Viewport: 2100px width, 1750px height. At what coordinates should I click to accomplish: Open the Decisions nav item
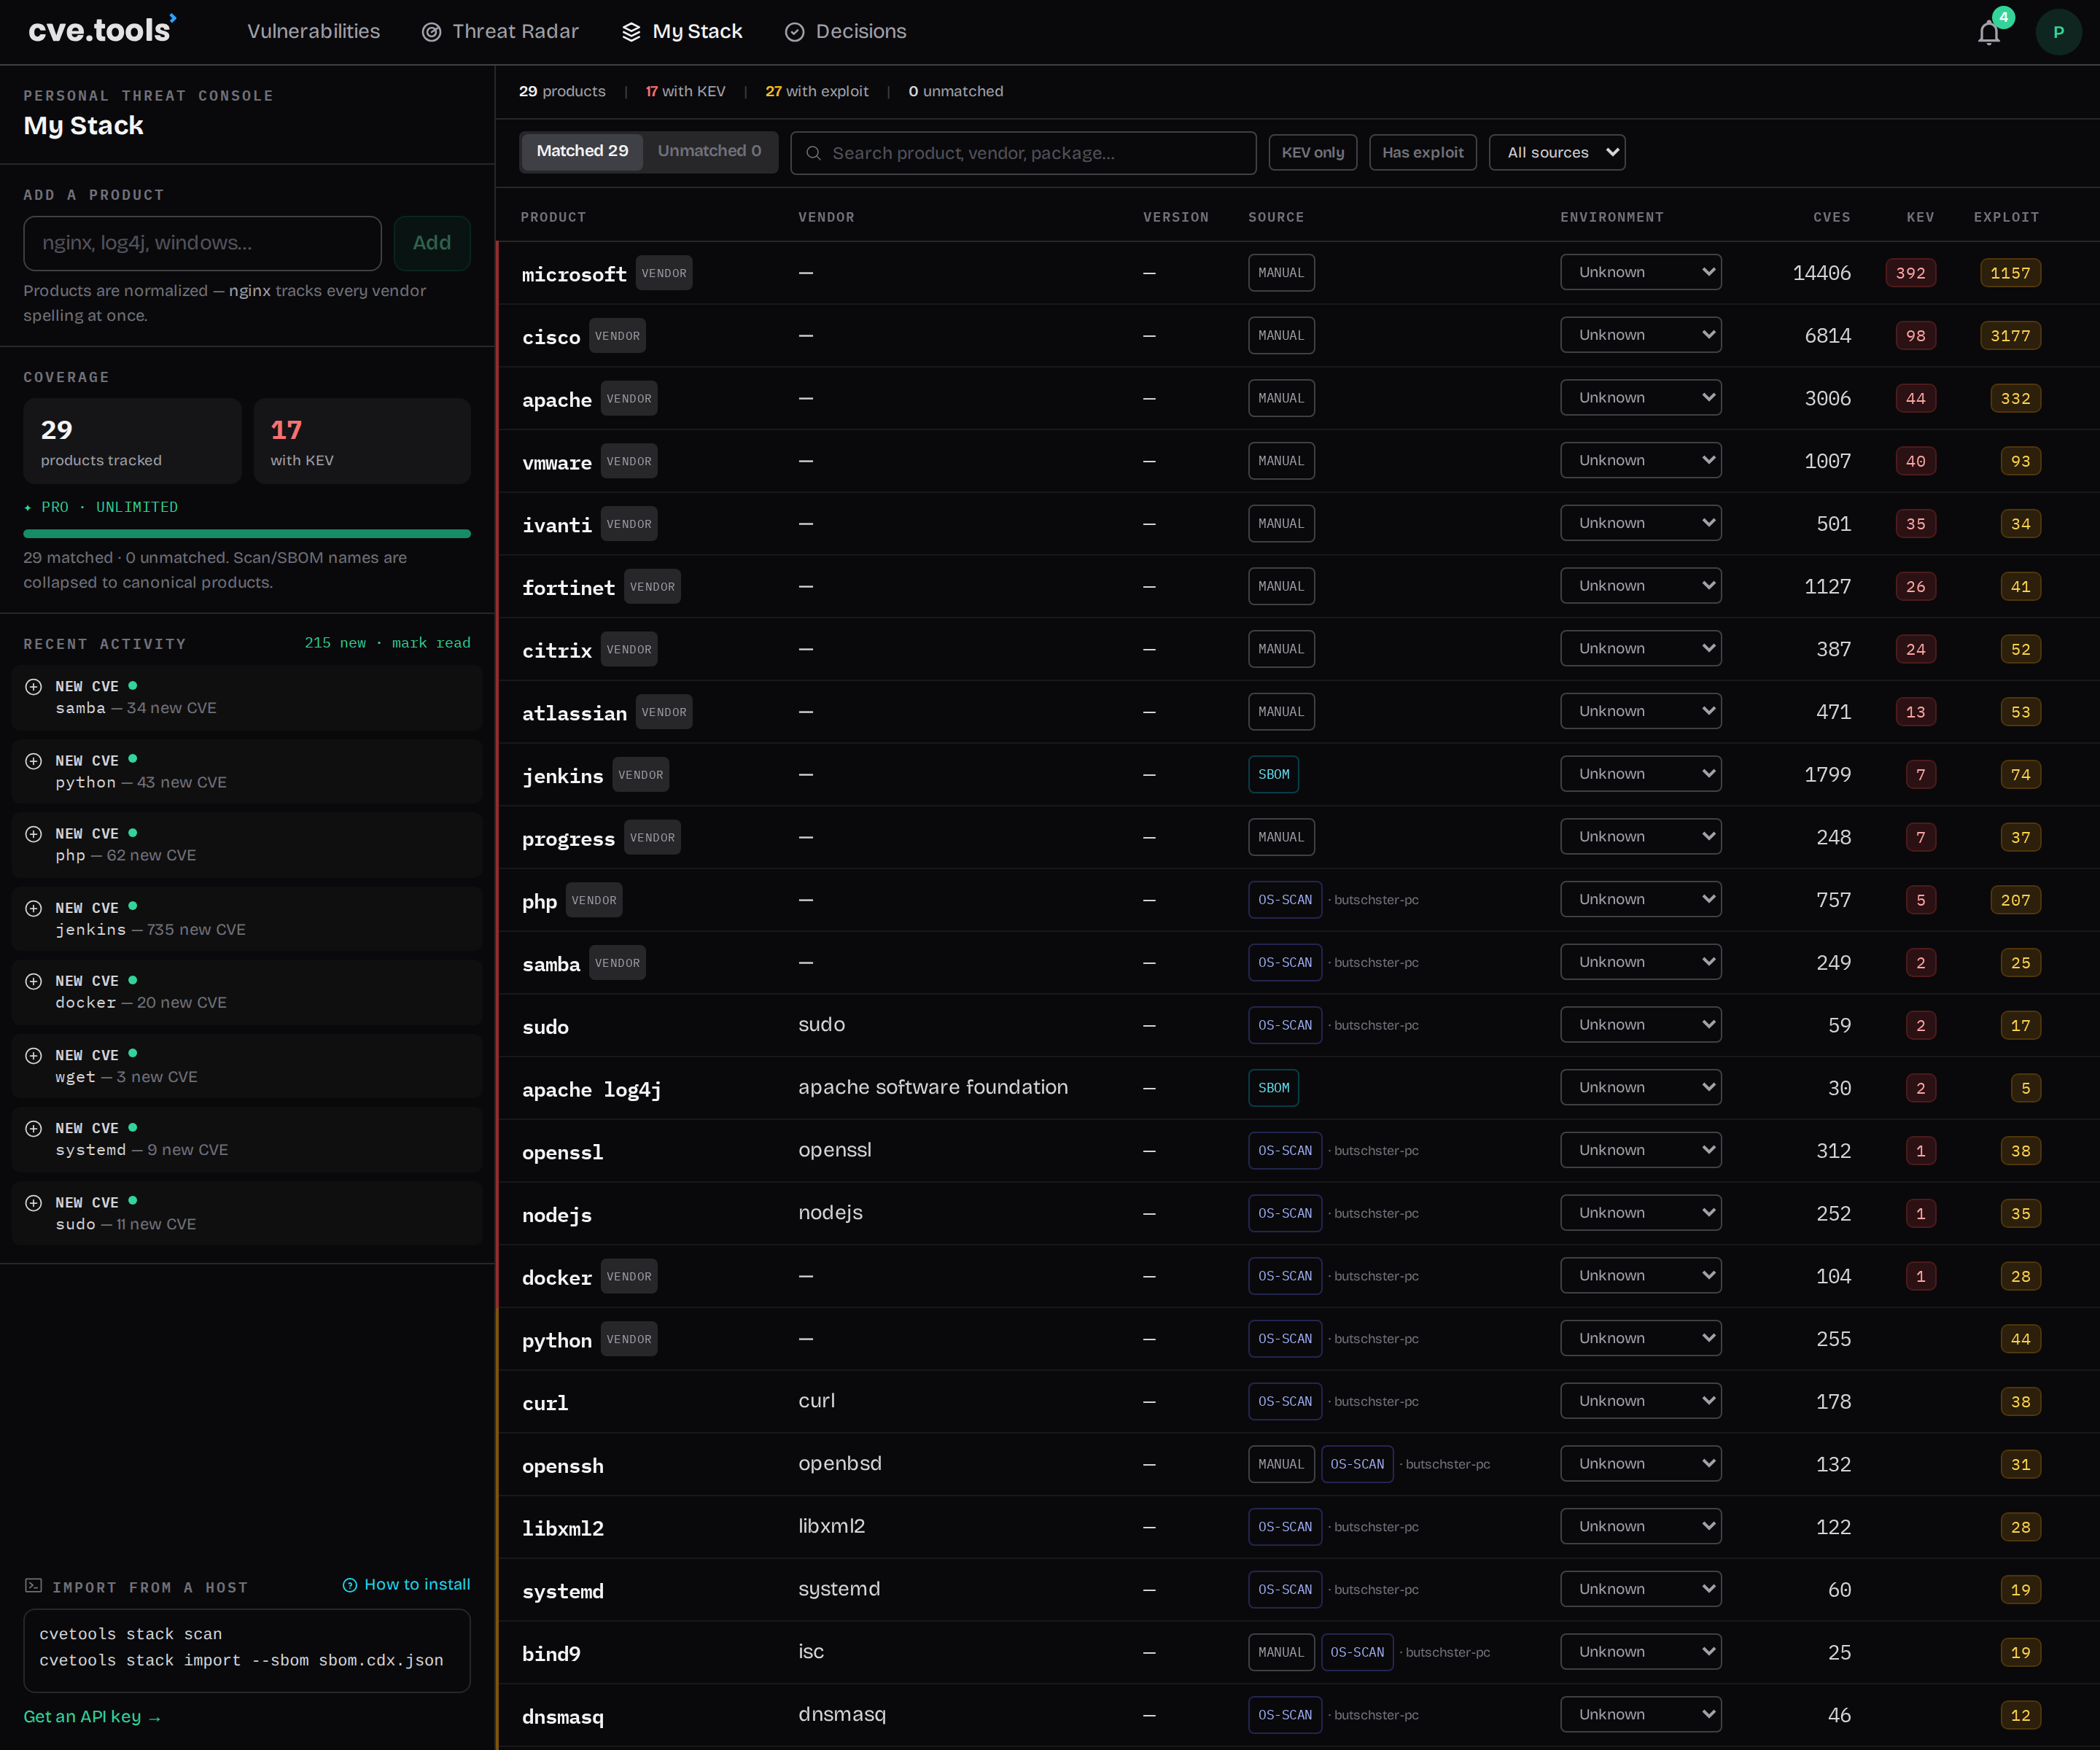click(x=845, y=32)
